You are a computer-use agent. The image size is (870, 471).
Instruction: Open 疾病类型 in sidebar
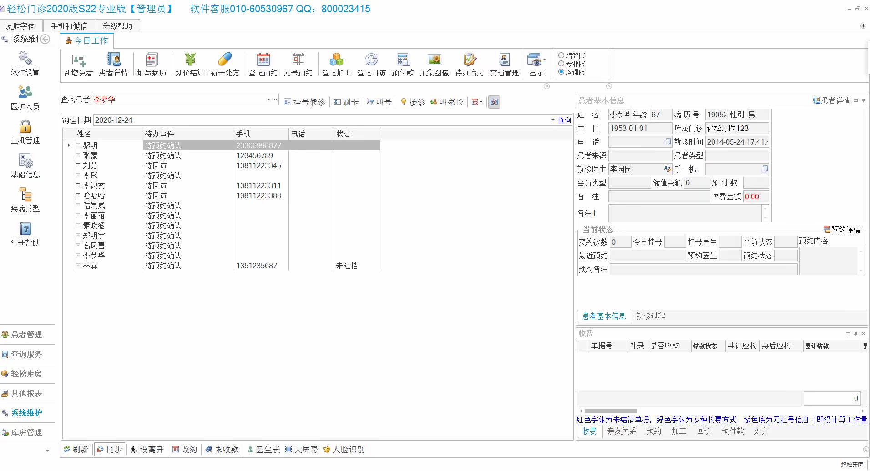point(25,200)
